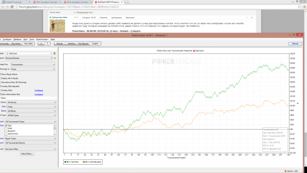Viewport: 307px width, 173px height.
Task: Open the No Quick Filter dropdown
Action: [30, 149]
